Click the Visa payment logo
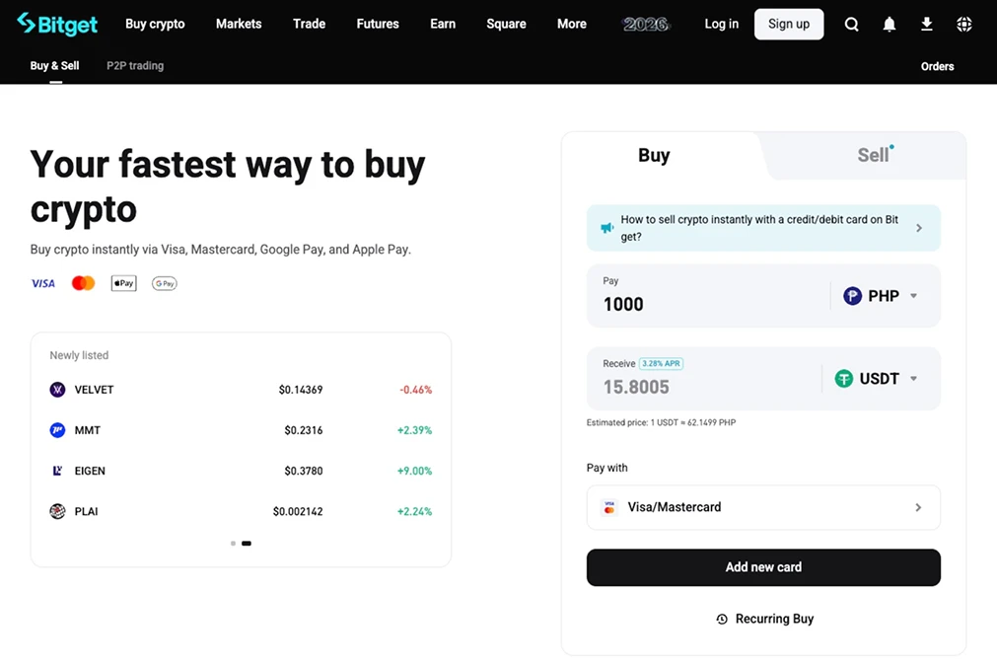The width and height of the screenshot is (997, 666). pyautogui.click(x=43, y=283)
